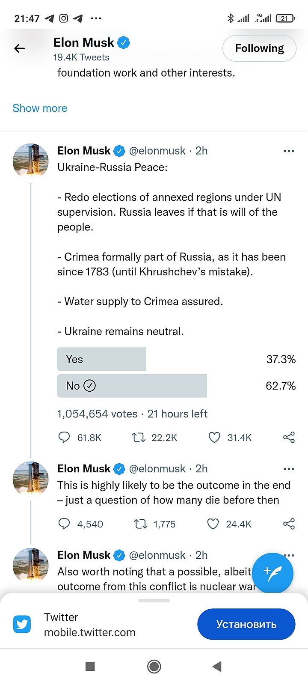Image resolution: width=308 pixels, height=685 pixels.
Task: Select the "Yes" poll option
Action: coord(102,359)
